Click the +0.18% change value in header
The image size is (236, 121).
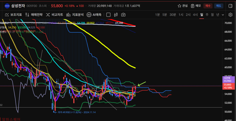point(70,6)
